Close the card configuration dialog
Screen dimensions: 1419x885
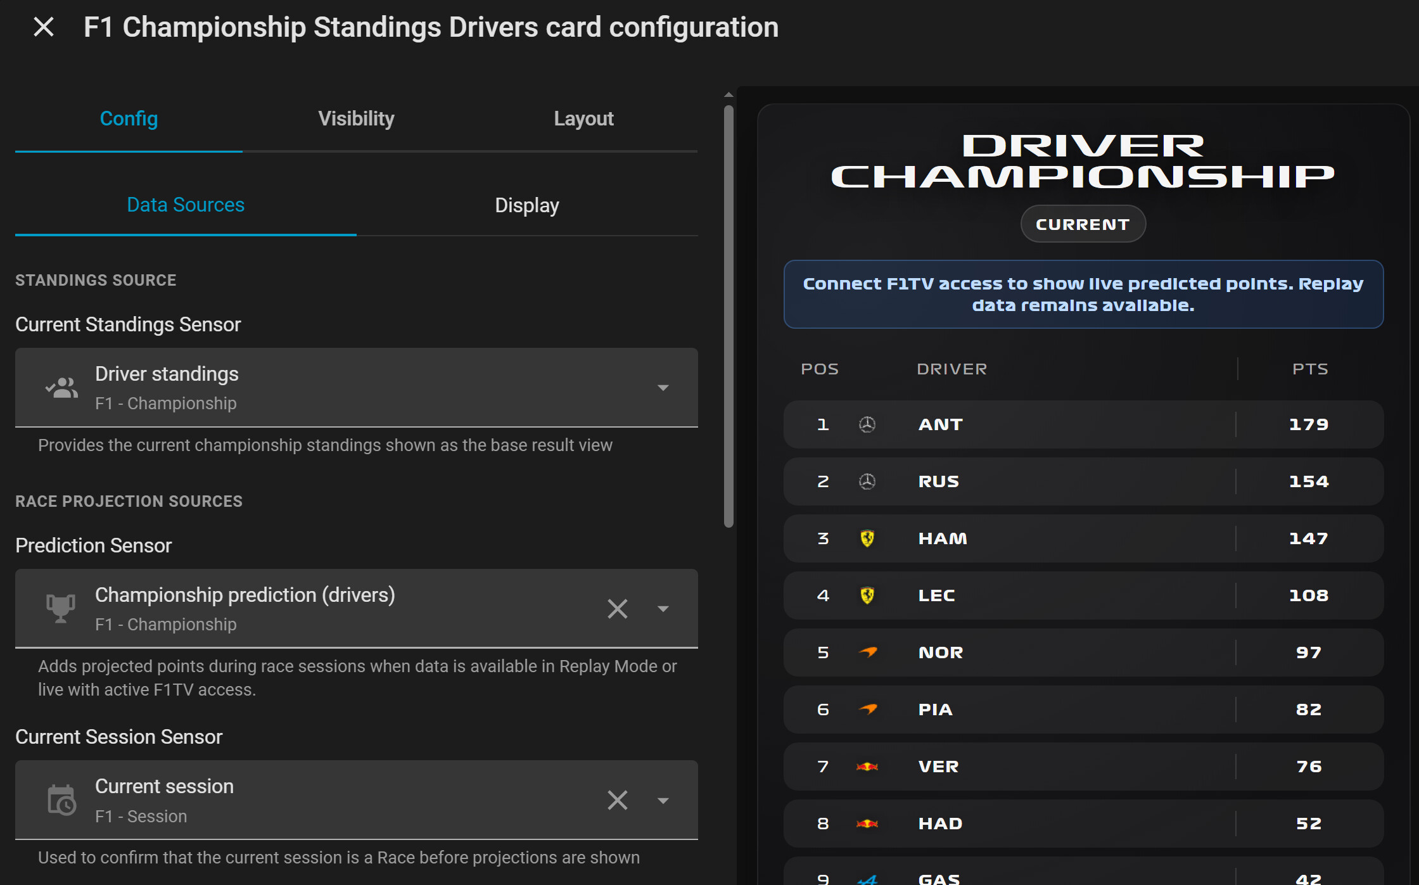[44, 27]
